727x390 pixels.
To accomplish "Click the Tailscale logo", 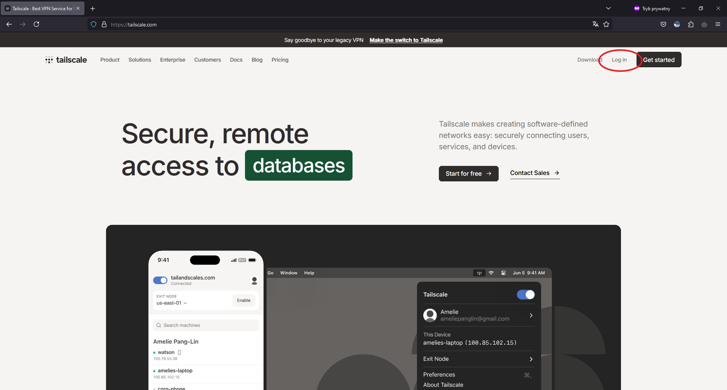I will (66, 60).
